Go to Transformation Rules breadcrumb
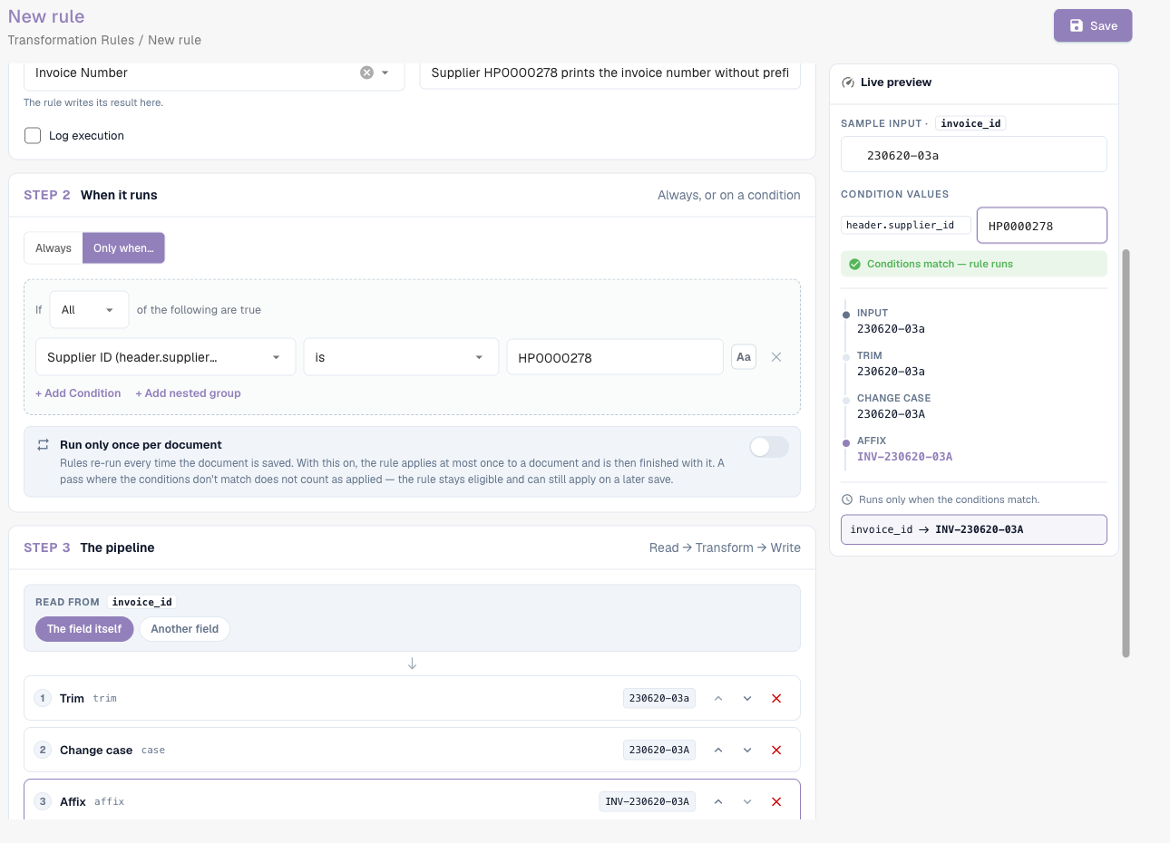 click(x=71, y=40)
